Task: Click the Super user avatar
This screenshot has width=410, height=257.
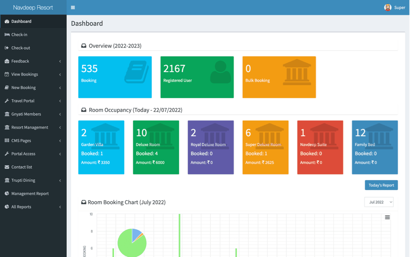Action: tap(388, 8)
